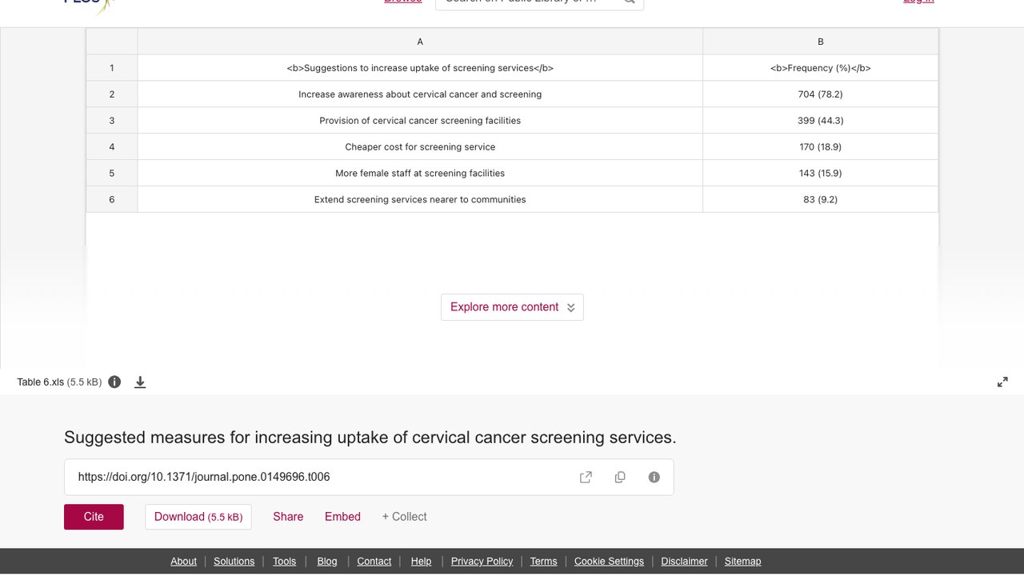This screenshot has width=1024, height=576.
Task: Open the Blog footer link
Action: coord(327,561)
